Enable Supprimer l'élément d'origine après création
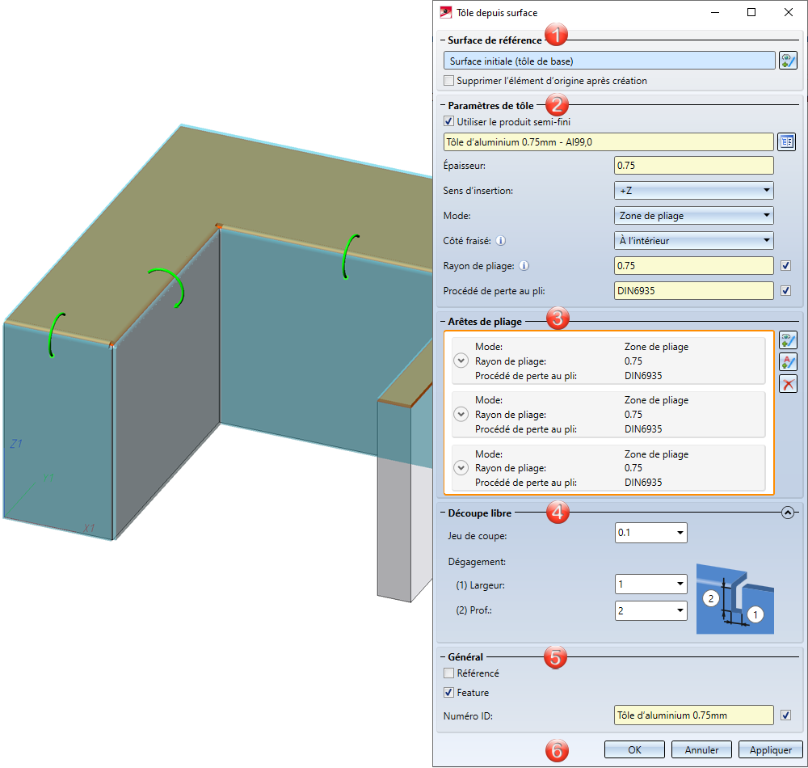 [449, 81]
